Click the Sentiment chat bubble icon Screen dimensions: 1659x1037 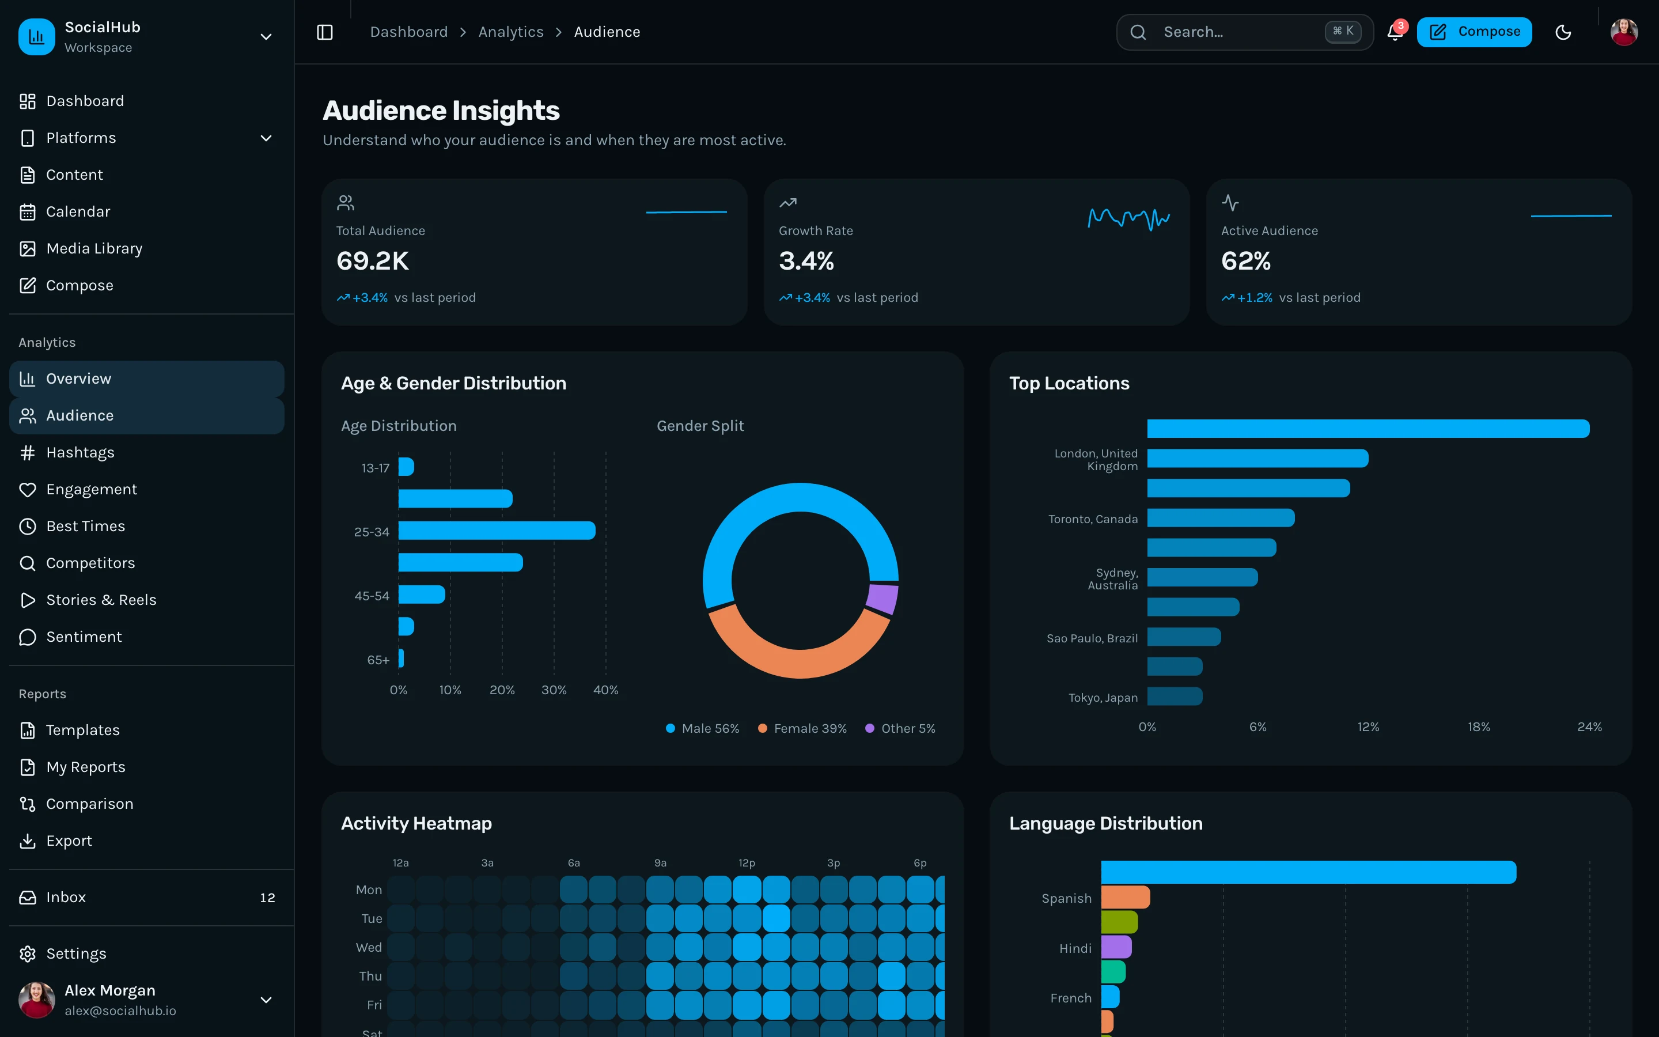28,637
